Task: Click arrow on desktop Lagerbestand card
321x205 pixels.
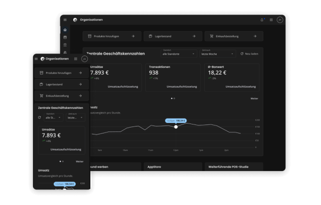Action: pos(194,36)
